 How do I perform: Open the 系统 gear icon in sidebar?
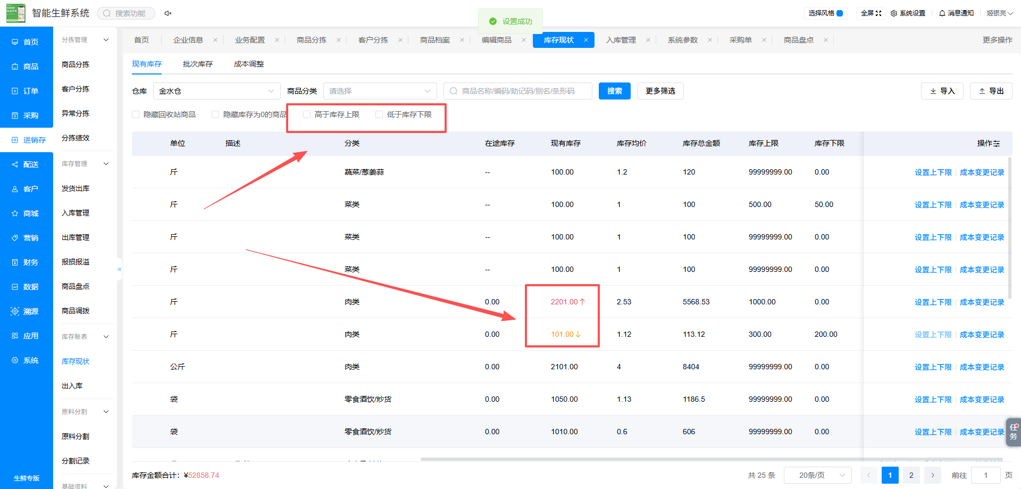click(15, 360)
